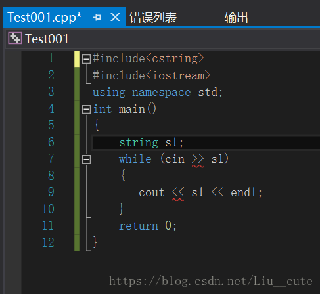
Task: Click line number 4 in the gutter
Action: pyautogui.click(x=51, y=108)
